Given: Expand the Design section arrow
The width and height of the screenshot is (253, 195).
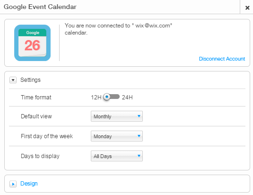Looking at the screenshot, I should (13, 184).
